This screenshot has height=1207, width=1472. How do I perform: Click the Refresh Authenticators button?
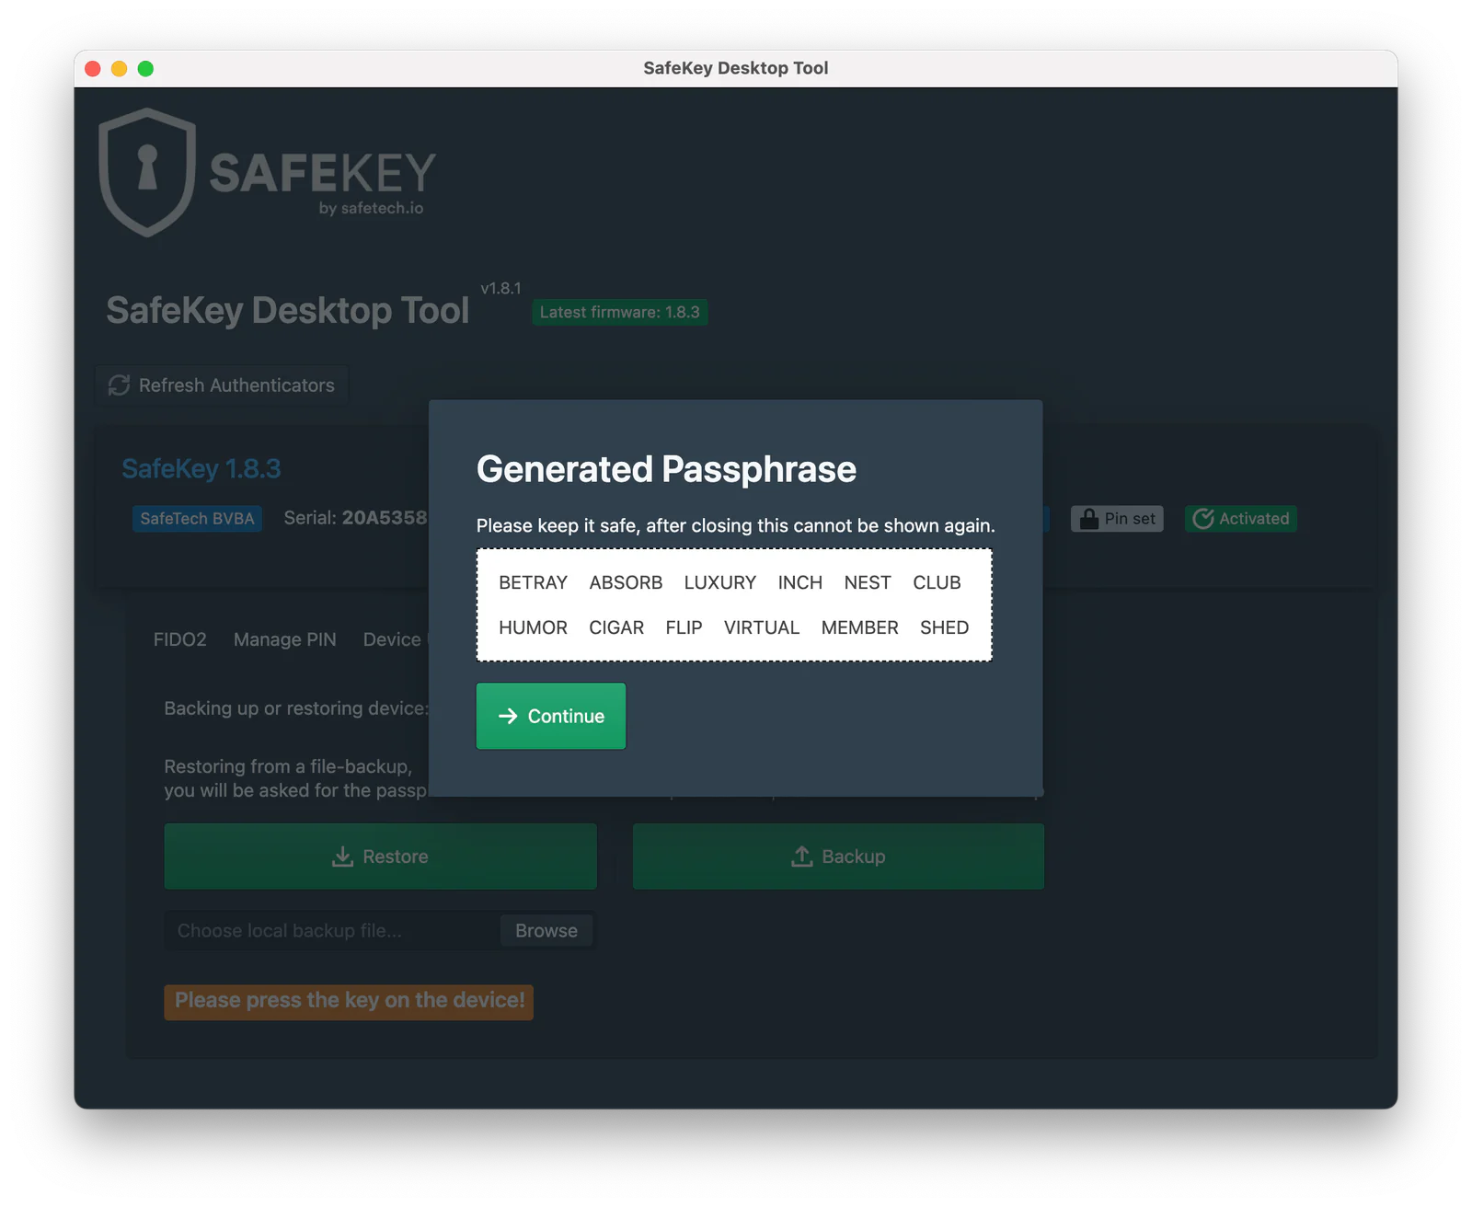(x=222, y=385)
